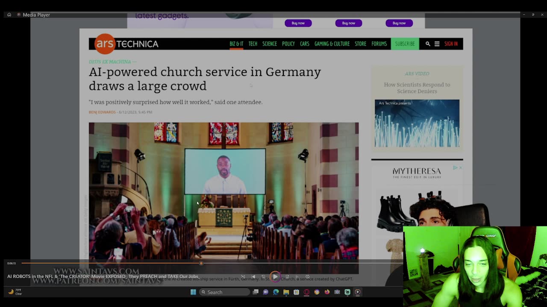547x307 pixels.
Task: Launch Opera browser from the taskbar
Action: (x=306, y=292)
